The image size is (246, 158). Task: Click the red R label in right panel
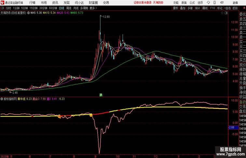click(x=244, y=8)
